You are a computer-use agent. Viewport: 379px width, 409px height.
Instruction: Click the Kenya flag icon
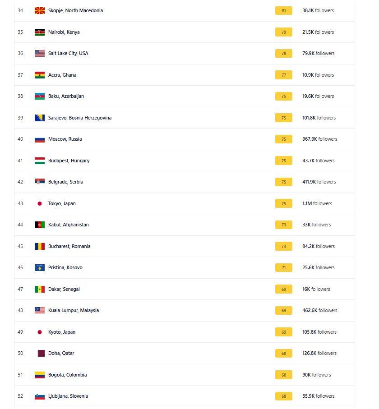40,32
